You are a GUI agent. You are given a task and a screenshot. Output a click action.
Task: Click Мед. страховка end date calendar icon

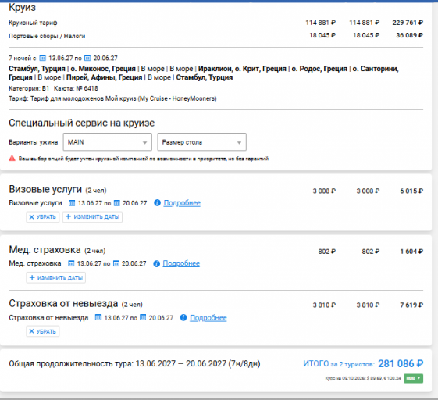pos(116,263)
